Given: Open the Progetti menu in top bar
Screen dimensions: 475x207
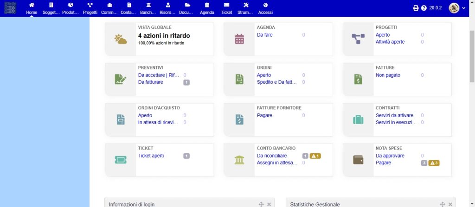Looking at the screenshot, I should click(x=90, y=8).
